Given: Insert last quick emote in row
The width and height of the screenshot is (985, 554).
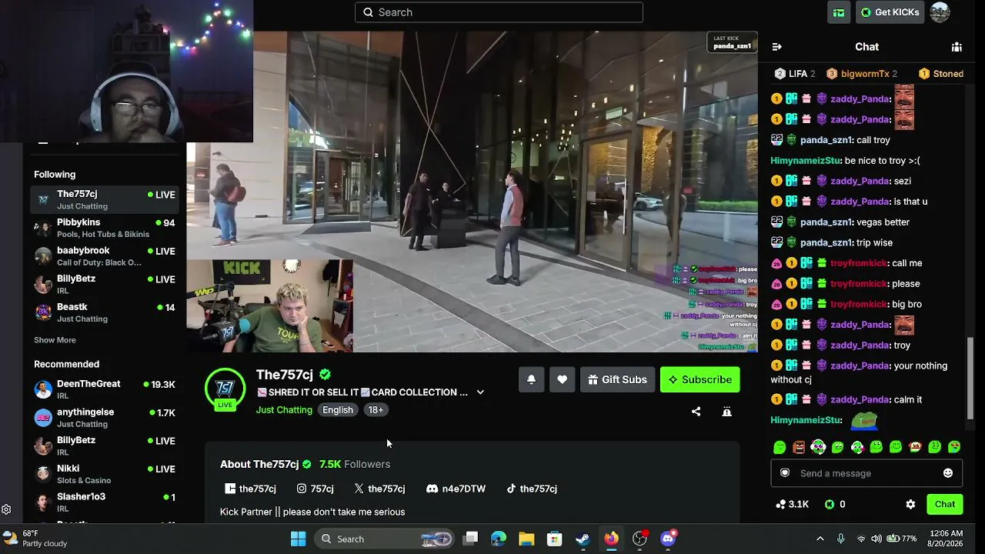Looking at the screenshot, I should point(954,447).
